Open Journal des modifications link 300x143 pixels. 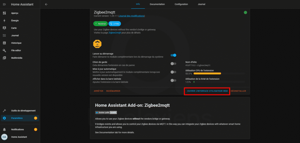[132, 16]
